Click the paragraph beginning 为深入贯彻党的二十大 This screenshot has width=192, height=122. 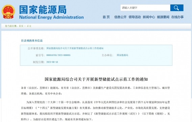tap(95, 111)
